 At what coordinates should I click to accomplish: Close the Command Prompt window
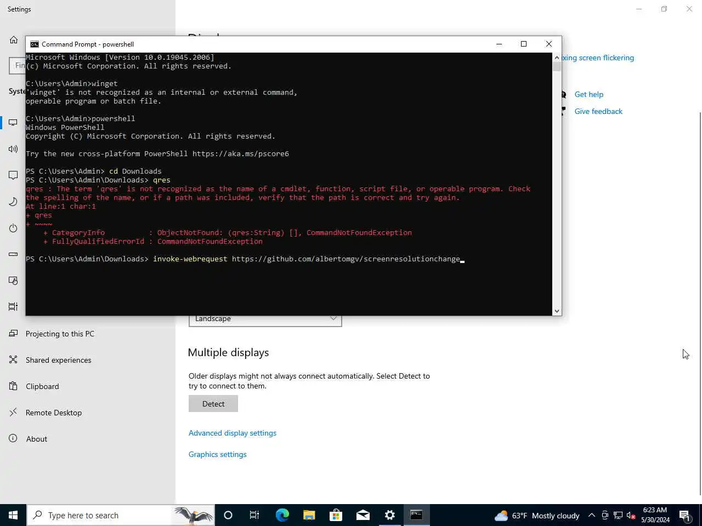[x=549, y=44]
